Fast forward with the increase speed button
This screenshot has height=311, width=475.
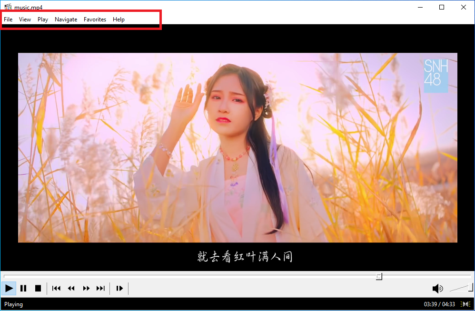point(86,288)
